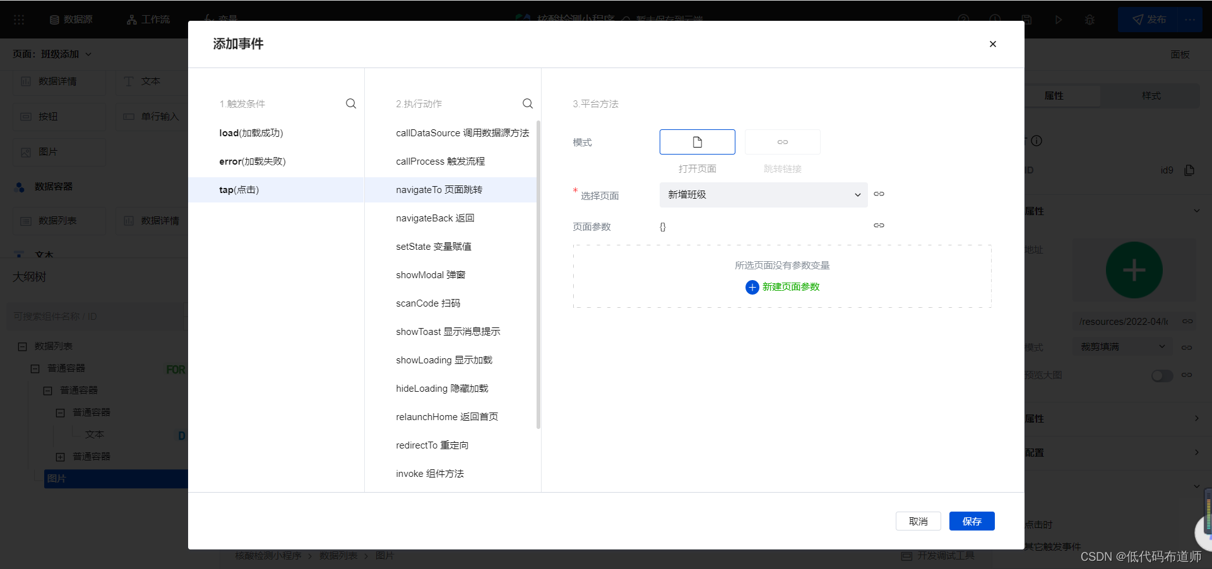Open the 开发调试工具 panel

[x=938, y=556]
